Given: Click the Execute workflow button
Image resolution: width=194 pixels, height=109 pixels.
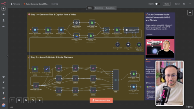Looking at the screenshot, I should 101,100.
